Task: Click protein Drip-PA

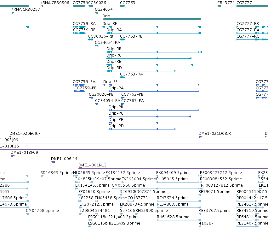Action: pyautogui.click(x=116, y=88)
